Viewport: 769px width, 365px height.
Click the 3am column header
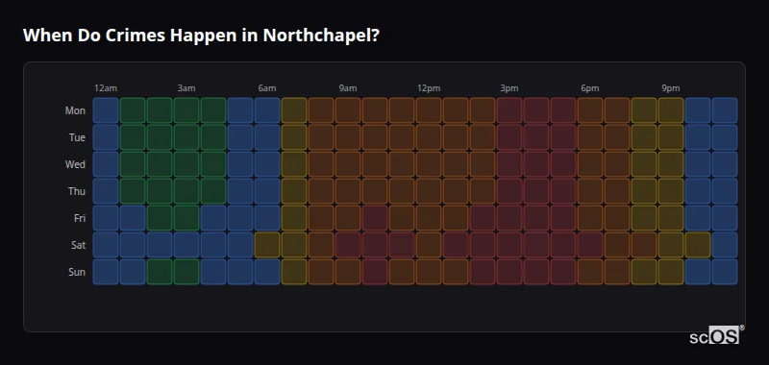coord(186,88)
